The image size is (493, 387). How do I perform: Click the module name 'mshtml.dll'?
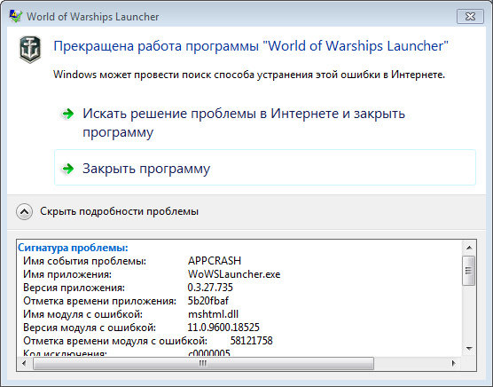(213, 314)
